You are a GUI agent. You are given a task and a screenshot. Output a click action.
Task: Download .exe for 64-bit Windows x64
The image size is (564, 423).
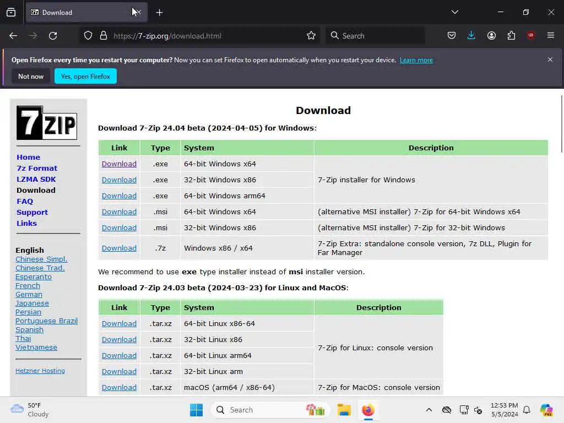click(119, 164)
